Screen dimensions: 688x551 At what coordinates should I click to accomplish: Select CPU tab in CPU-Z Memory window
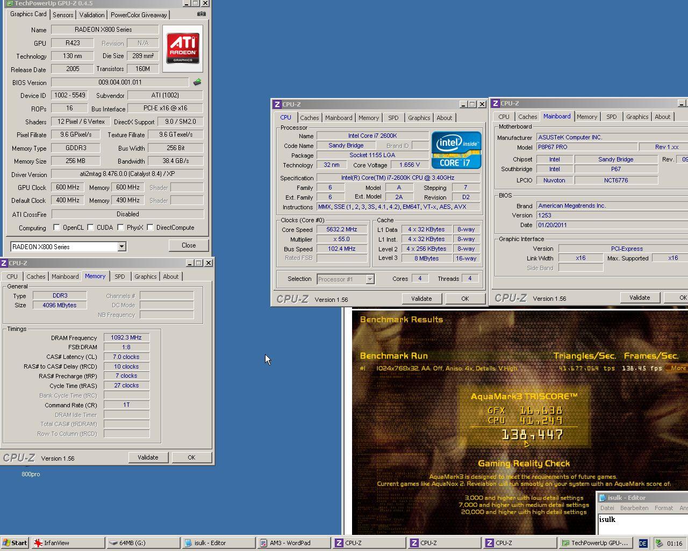tap(12, 277)
